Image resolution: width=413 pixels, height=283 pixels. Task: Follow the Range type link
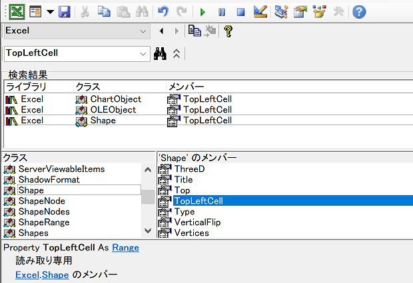tap(125, 248)
